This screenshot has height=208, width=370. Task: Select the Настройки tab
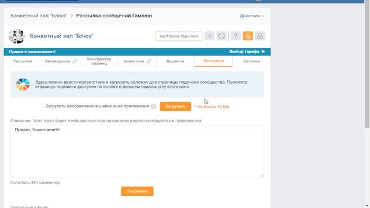(x=213, y=61)
